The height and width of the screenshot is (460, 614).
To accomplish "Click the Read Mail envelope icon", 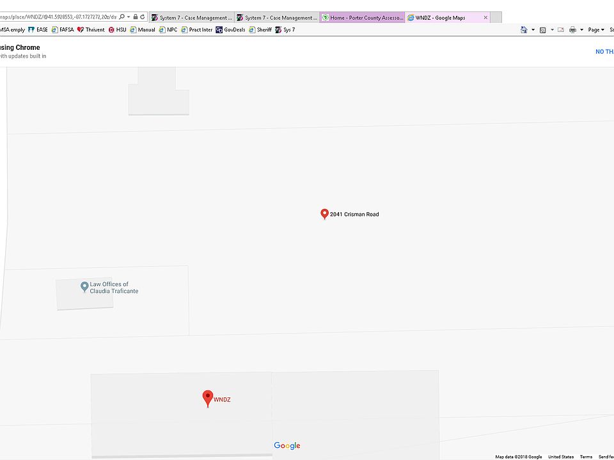I will tap(561, 30).
